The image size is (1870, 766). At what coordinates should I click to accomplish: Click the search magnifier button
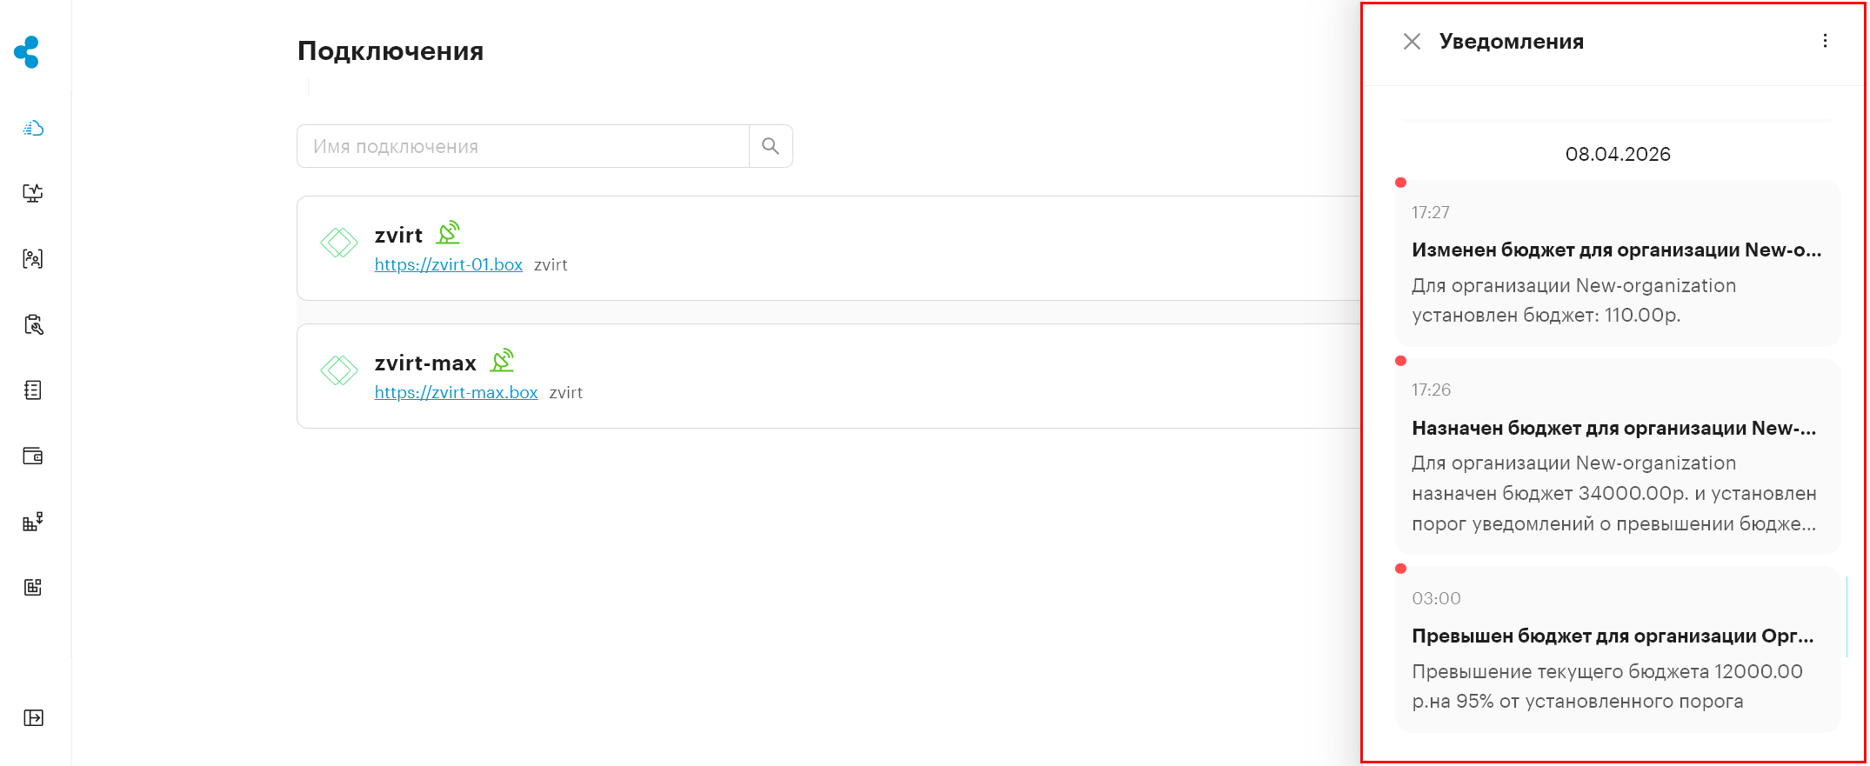[x=771, y=146]
